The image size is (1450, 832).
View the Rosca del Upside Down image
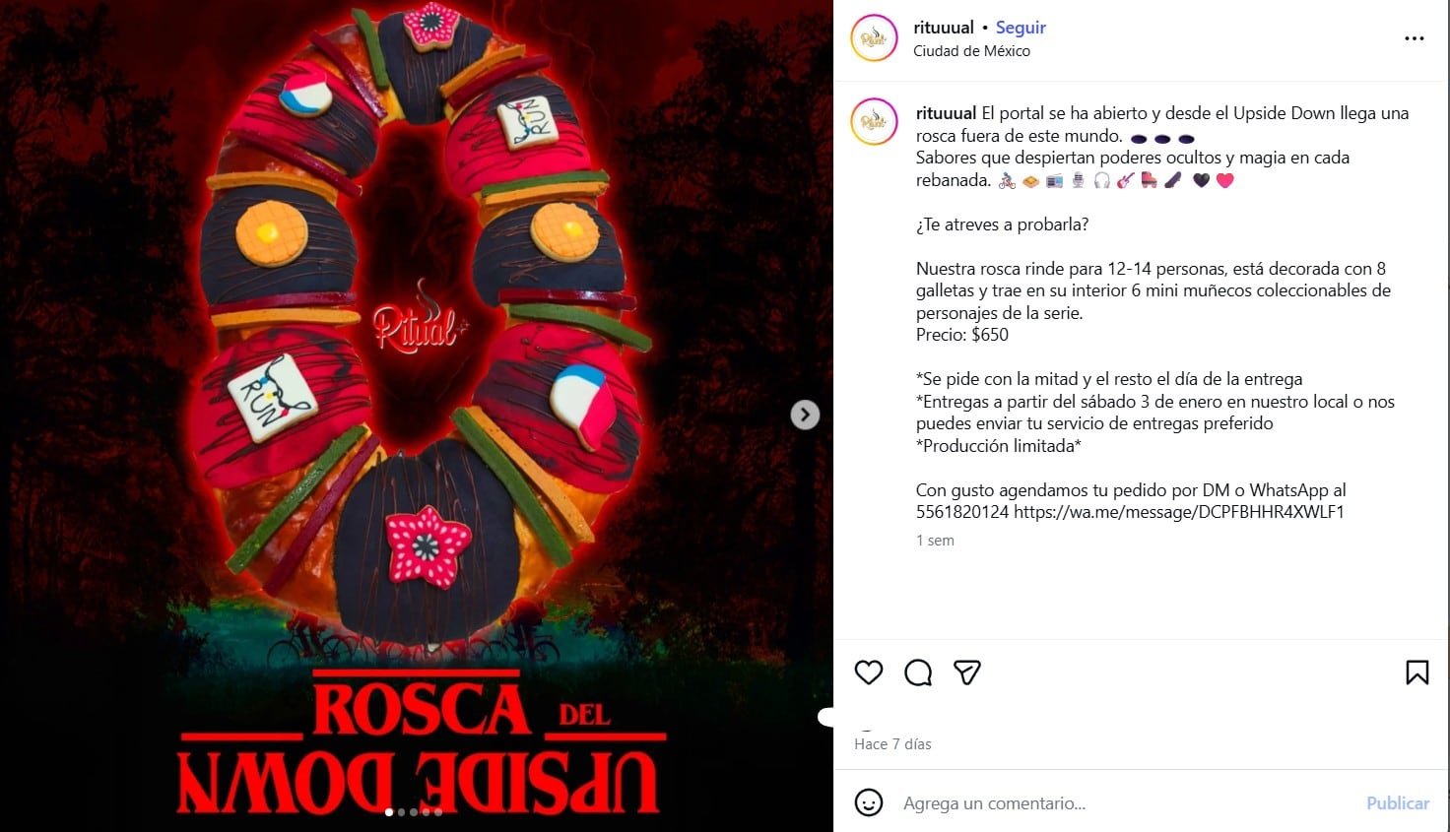417,416
